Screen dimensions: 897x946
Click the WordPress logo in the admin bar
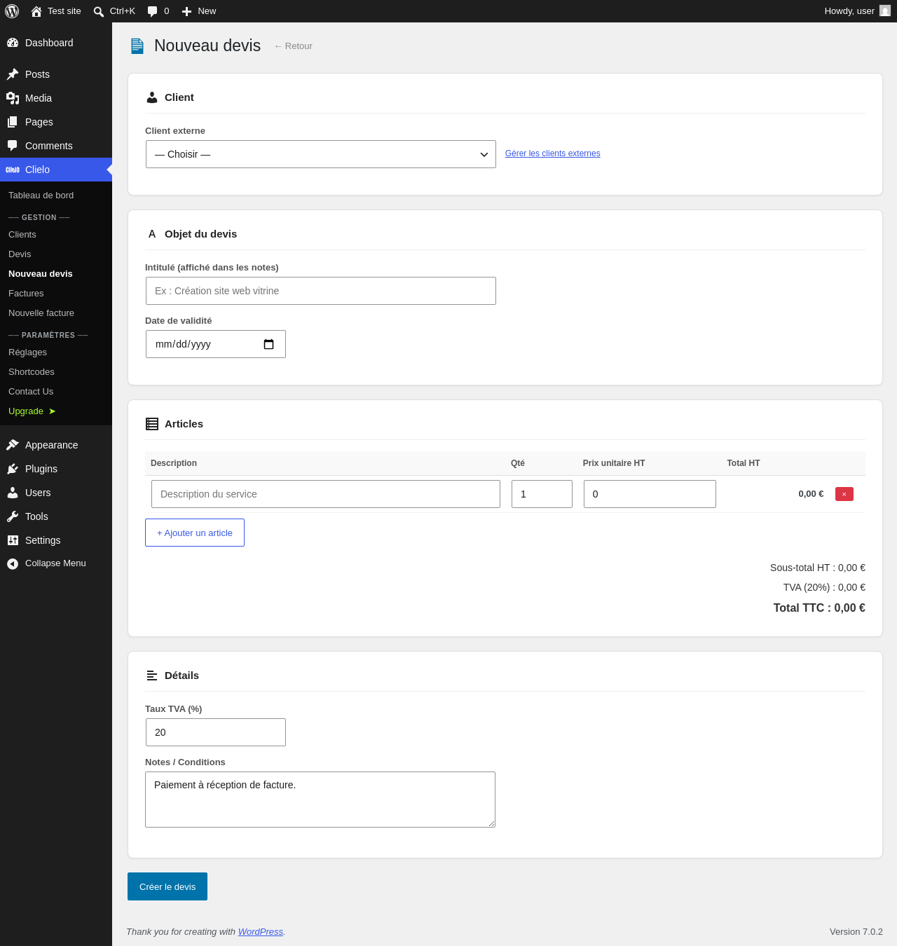[x=12, y=11]
